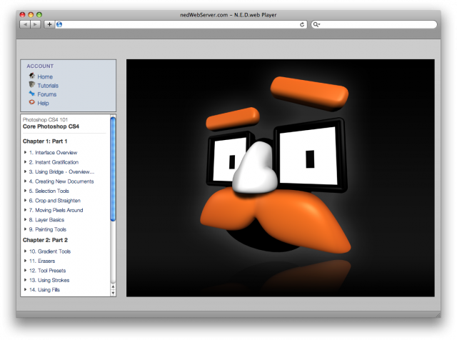Expand the lesson 14 Using Fills triangle
This screenshot has width=457, height=340.
pos(26,289)
